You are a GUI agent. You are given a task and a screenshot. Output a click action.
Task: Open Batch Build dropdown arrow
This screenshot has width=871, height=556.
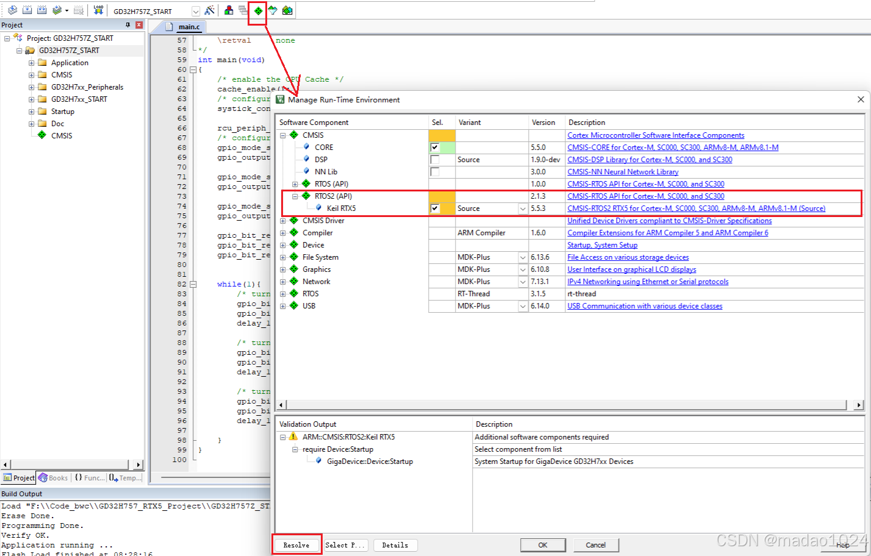[x=66, y=10]
